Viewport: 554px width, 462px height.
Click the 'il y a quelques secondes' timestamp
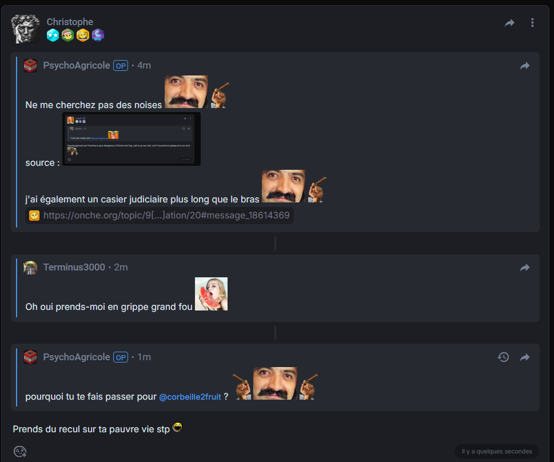point(497,451)
